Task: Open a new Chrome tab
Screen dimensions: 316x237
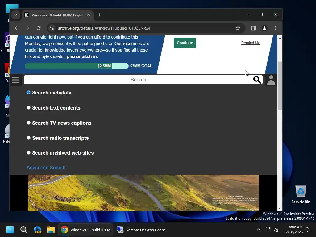Action: (x=100, y=15)
